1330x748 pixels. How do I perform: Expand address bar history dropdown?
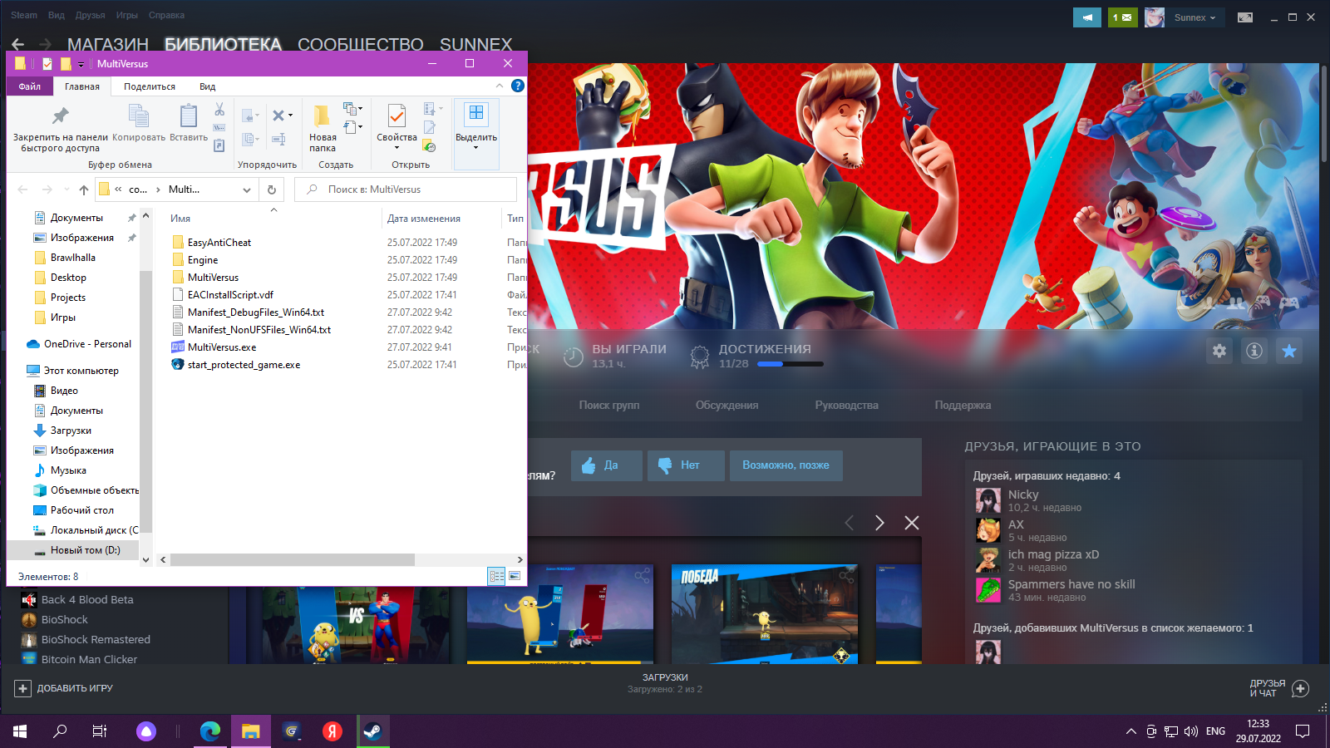pyautogui.click(x=247, y=189)
